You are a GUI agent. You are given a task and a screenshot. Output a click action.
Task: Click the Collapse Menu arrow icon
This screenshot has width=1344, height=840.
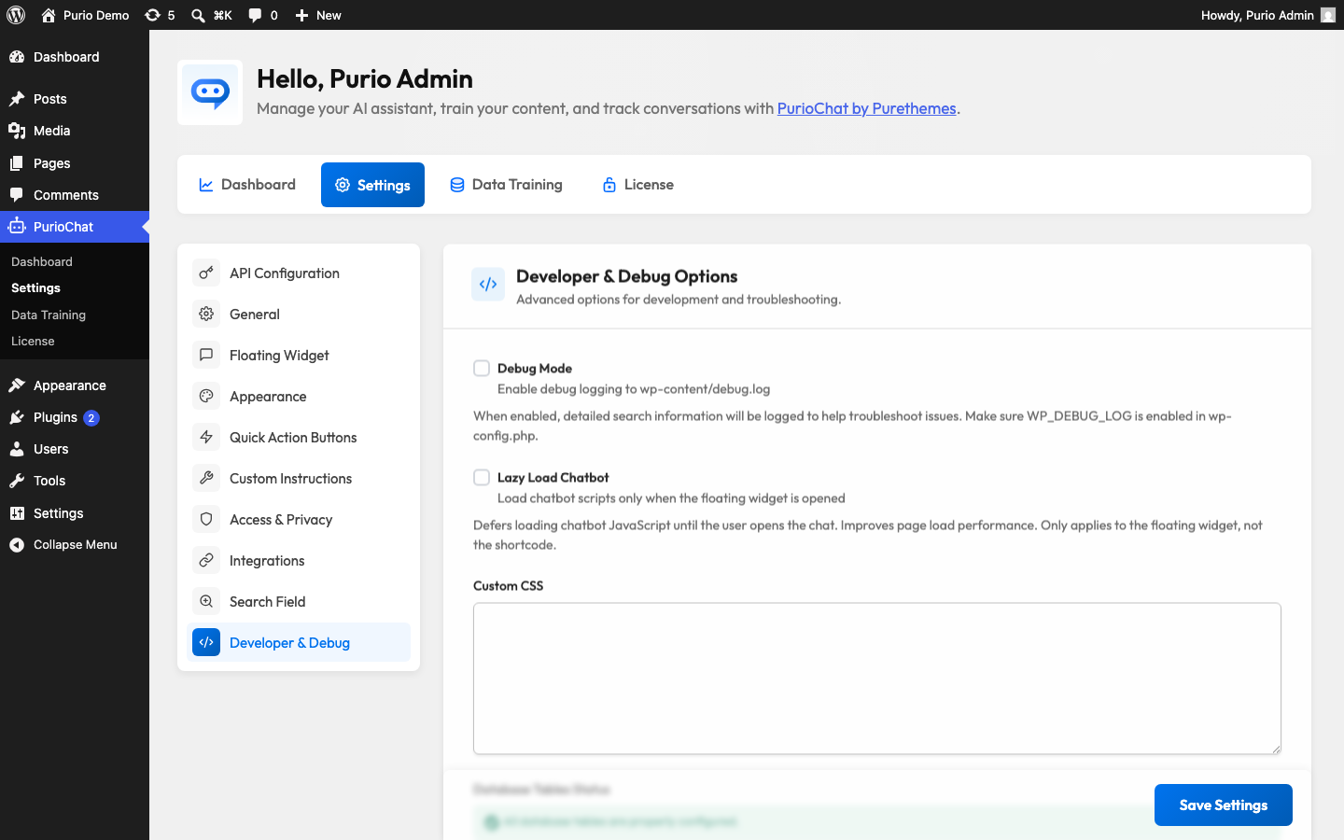pos(17,545)
